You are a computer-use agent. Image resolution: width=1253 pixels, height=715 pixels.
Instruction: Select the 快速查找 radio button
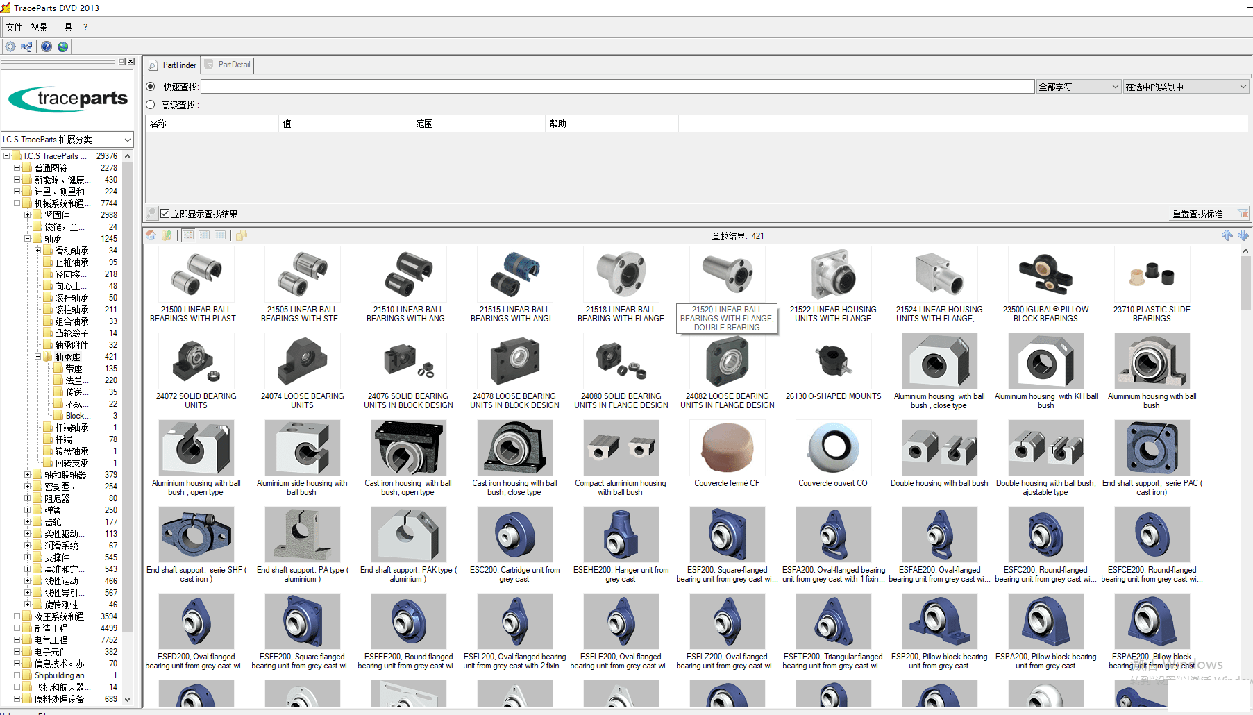click(151, 87)
